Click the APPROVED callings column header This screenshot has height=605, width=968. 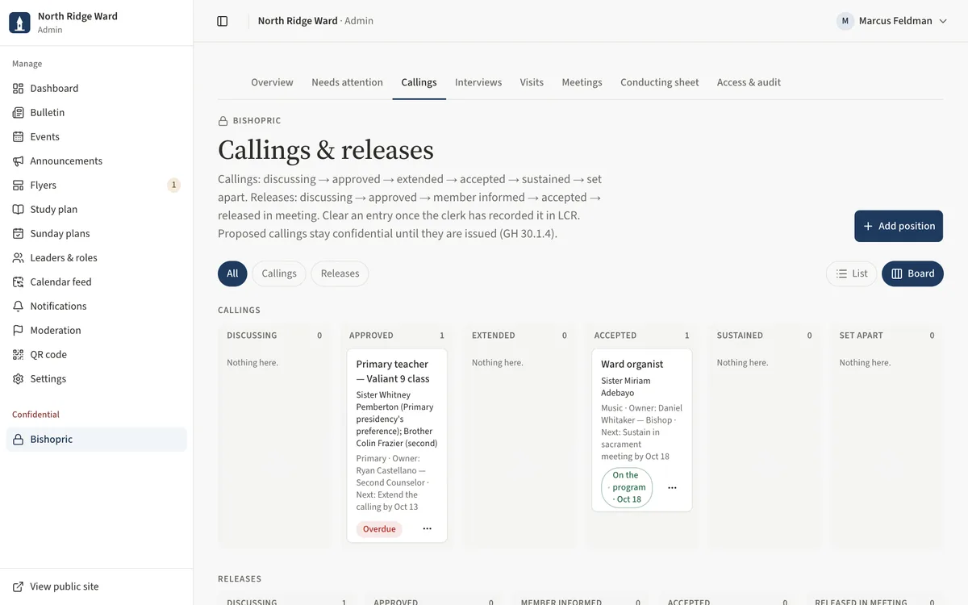[371, 336]
